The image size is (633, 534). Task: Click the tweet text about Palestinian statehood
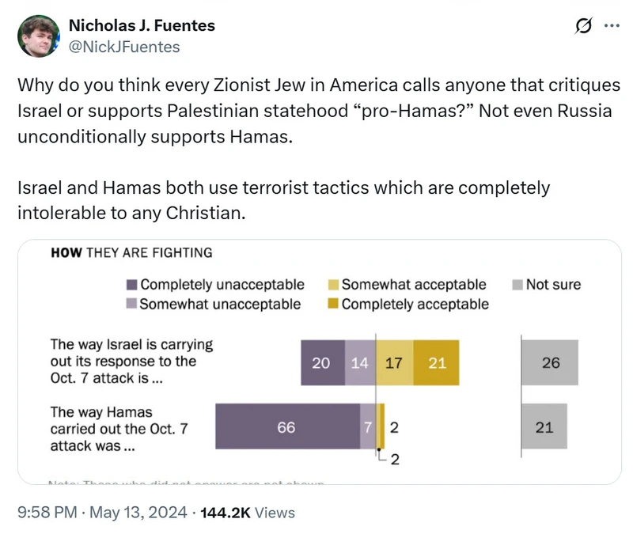tap(316, 111)
